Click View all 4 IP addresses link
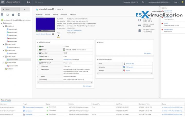 [74, 31]
